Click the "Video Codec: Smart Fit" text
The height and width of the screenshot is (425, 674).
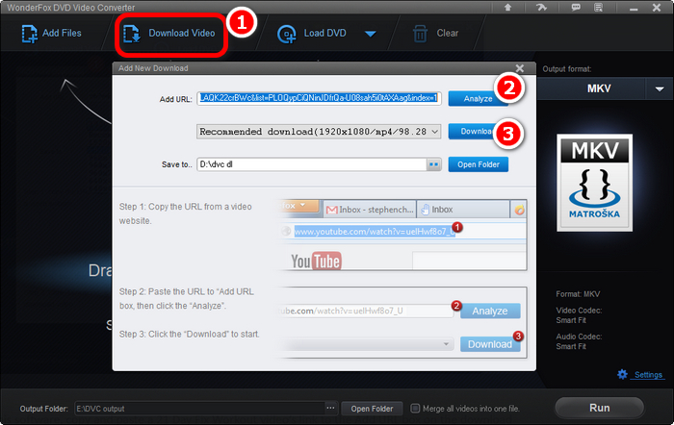tap(579, 315)
